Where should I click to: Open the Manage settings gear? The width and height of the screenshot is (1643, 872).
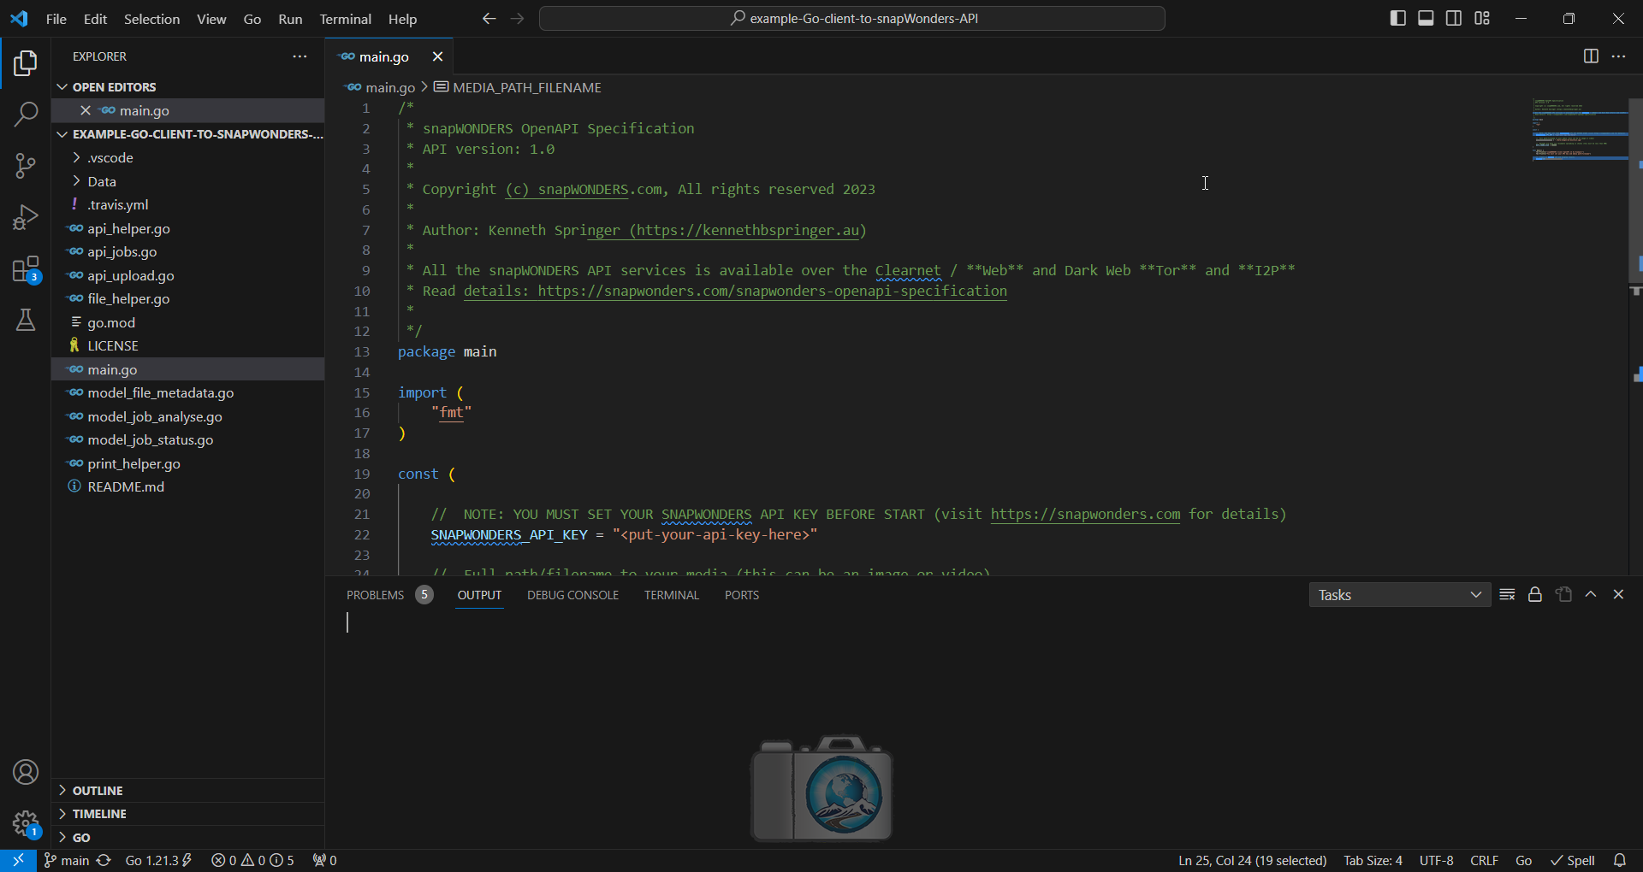tap(26, 823)
